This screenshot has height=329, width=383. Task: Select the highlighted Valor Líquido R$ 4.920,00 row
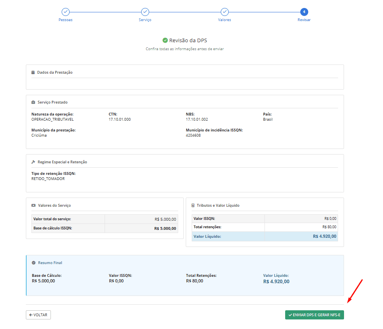coord(265,236)
